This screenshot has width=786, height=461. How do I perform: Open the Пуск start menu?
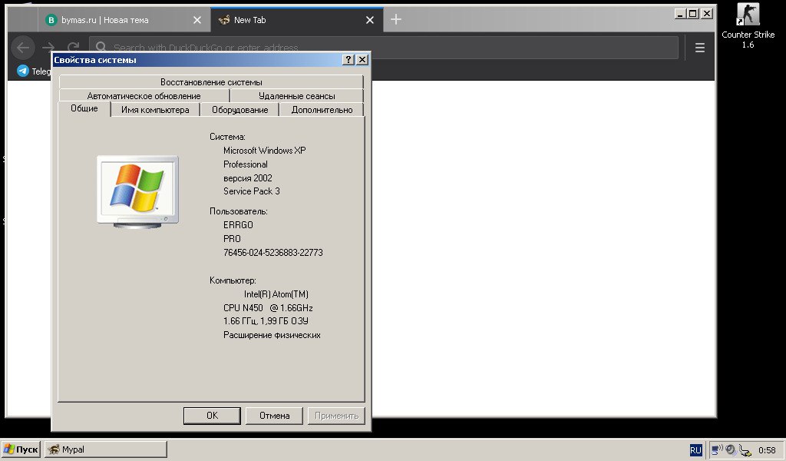point(21,449)
